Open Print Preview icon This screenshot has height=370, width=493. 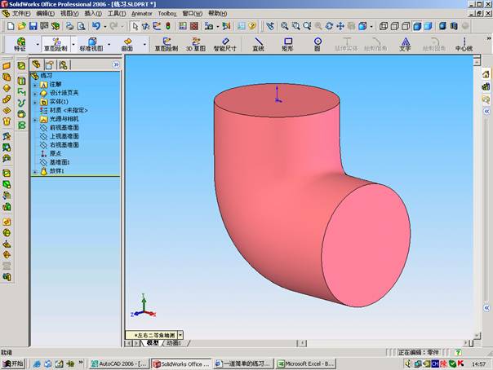[81, 26]
